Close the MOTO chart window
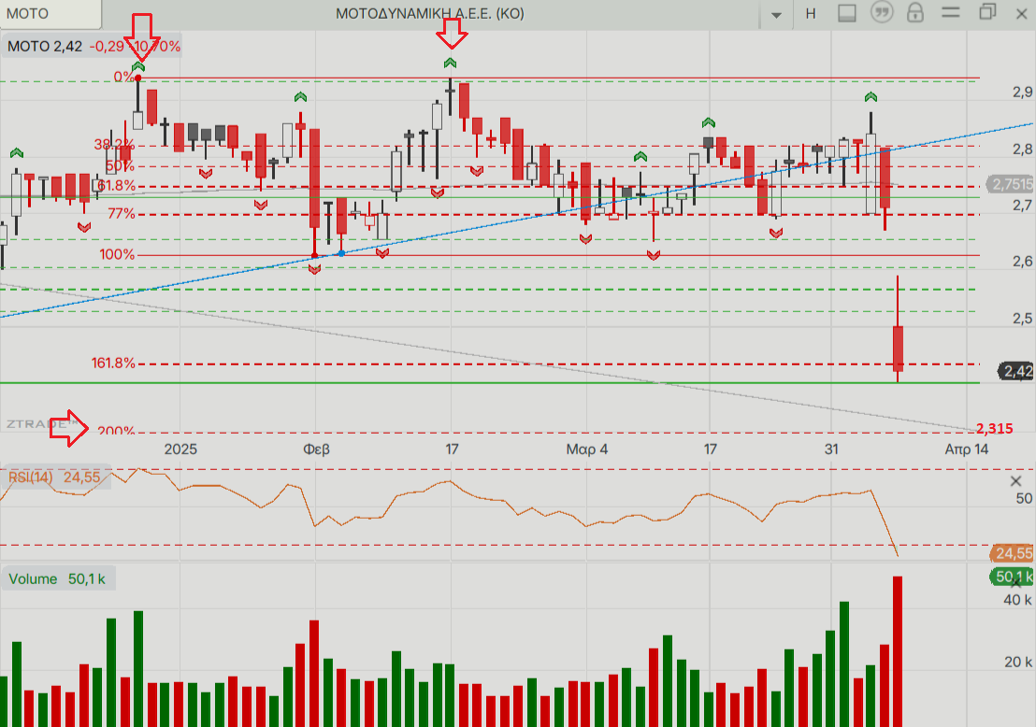This screenshot has width=1036, height=727. pyautogui.click(x=1021, y=14)
